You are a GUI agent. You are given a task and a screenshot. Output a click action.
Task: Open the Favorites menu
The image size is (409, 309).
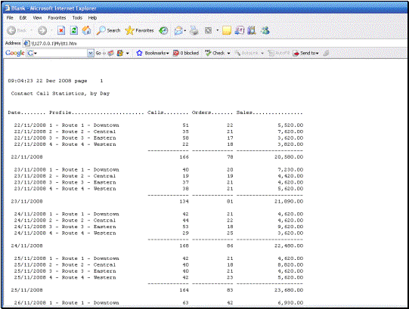[x=57, y=17]
